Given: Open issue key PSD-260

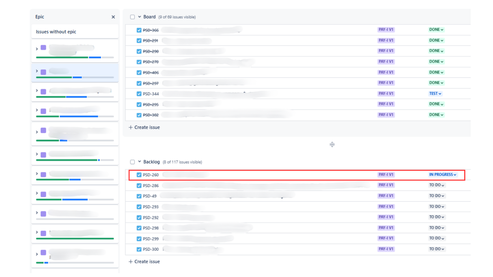Looking at the screenshot, I should pyautogui.click(x=151, y=175).
